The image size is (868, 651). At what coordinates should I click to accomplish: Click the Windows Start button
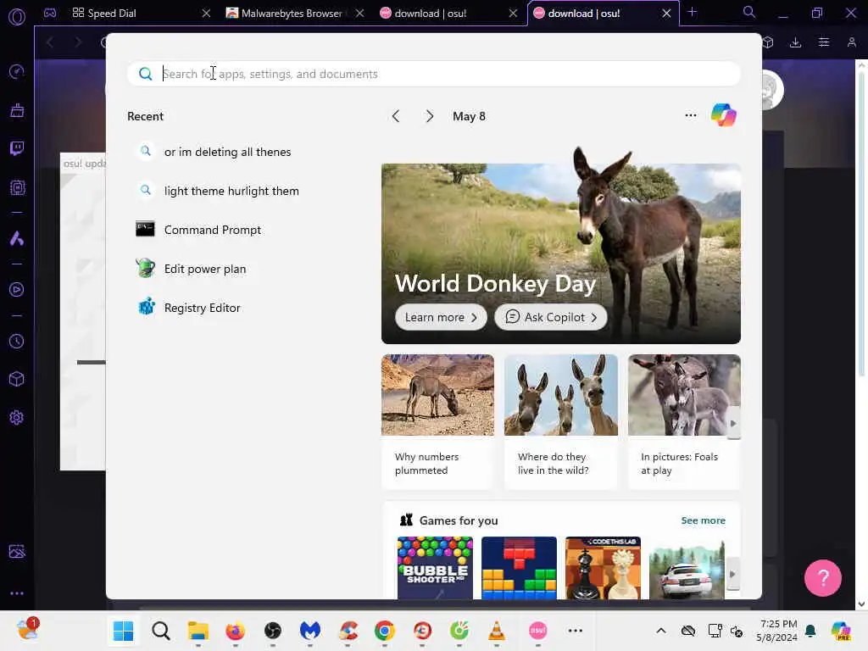(123, 631)
